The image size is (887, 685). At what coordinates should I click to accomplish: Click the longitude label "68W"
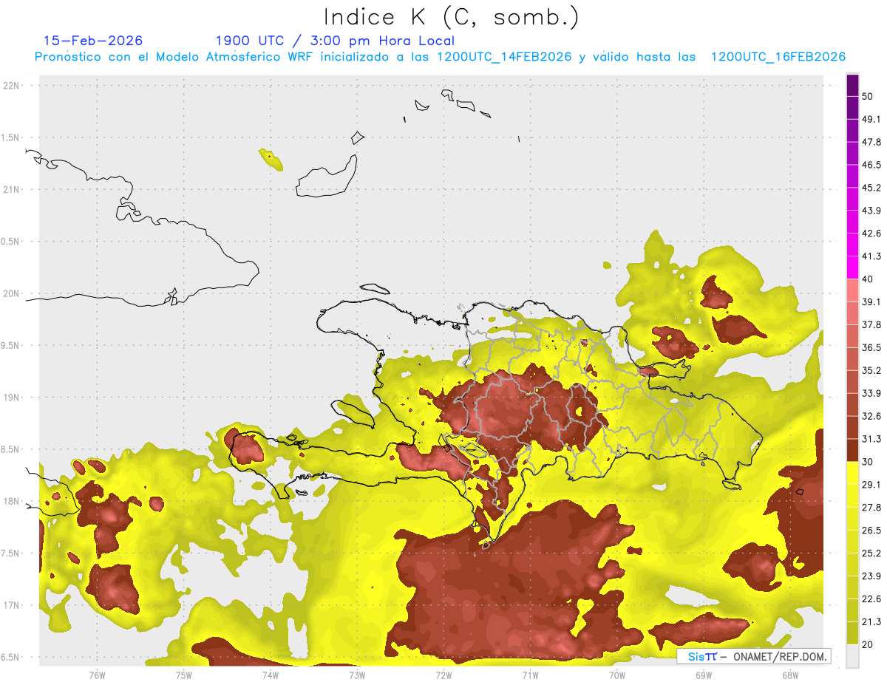click(790, 675)
